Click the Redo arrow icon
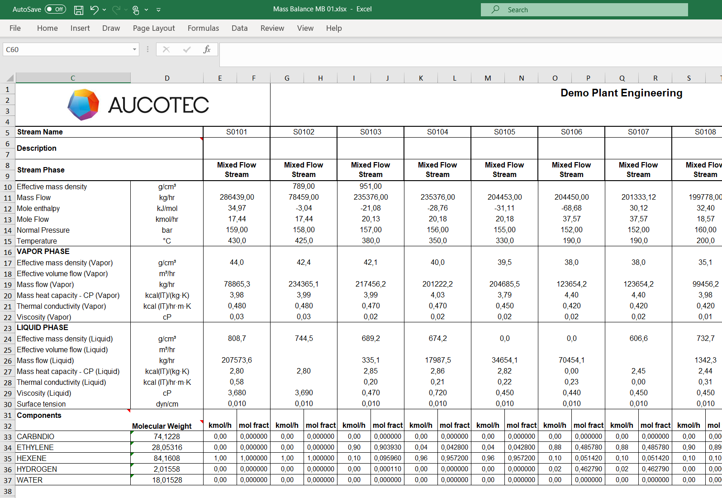This screenshot has height=498, width=722. (x=116, y=10)
